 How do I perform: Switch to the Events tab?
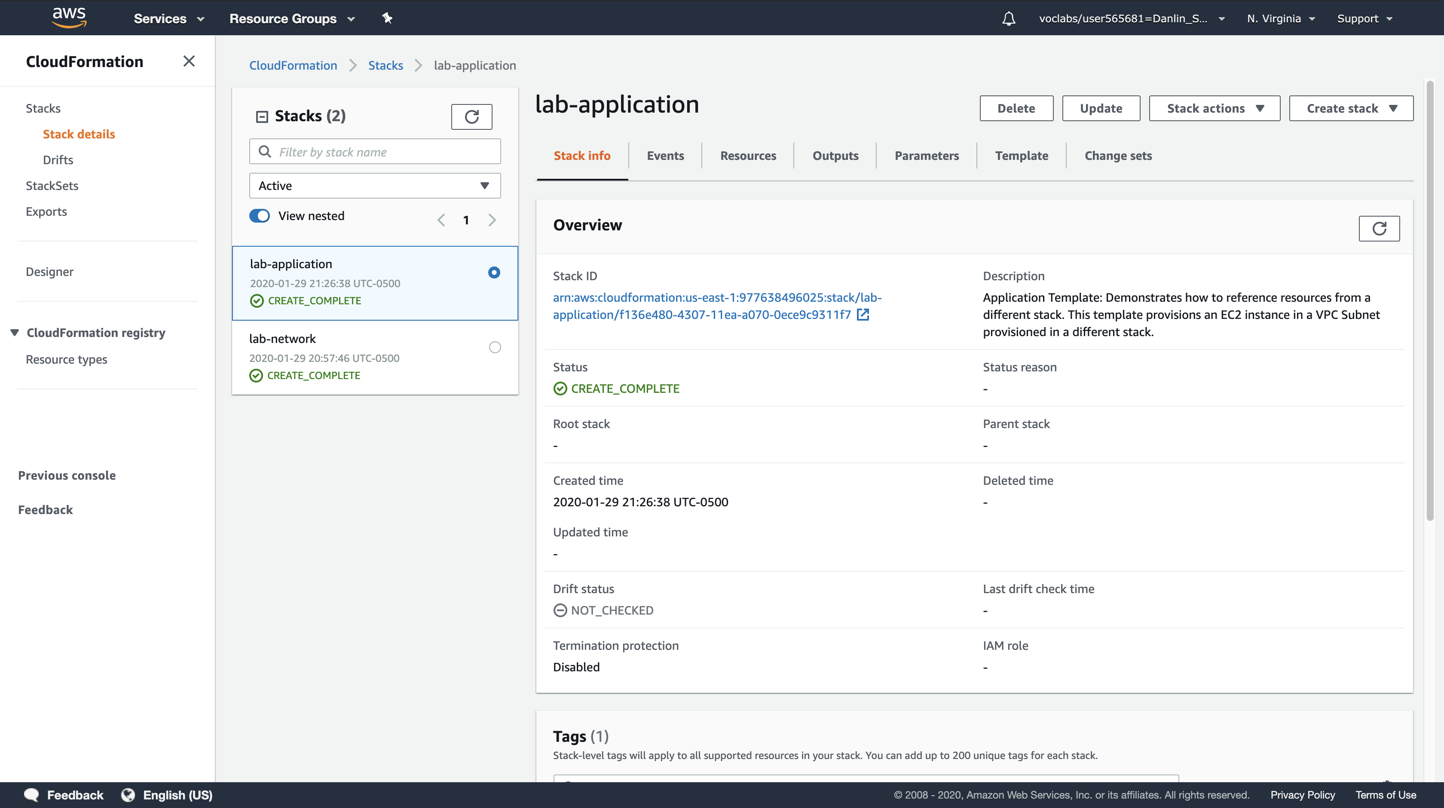pyautogui.click(x=665, y=155)
